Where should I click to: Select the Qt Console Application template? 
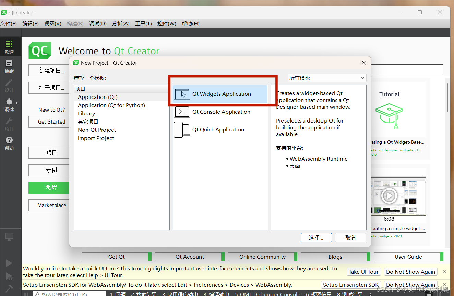tap(220, 112)
